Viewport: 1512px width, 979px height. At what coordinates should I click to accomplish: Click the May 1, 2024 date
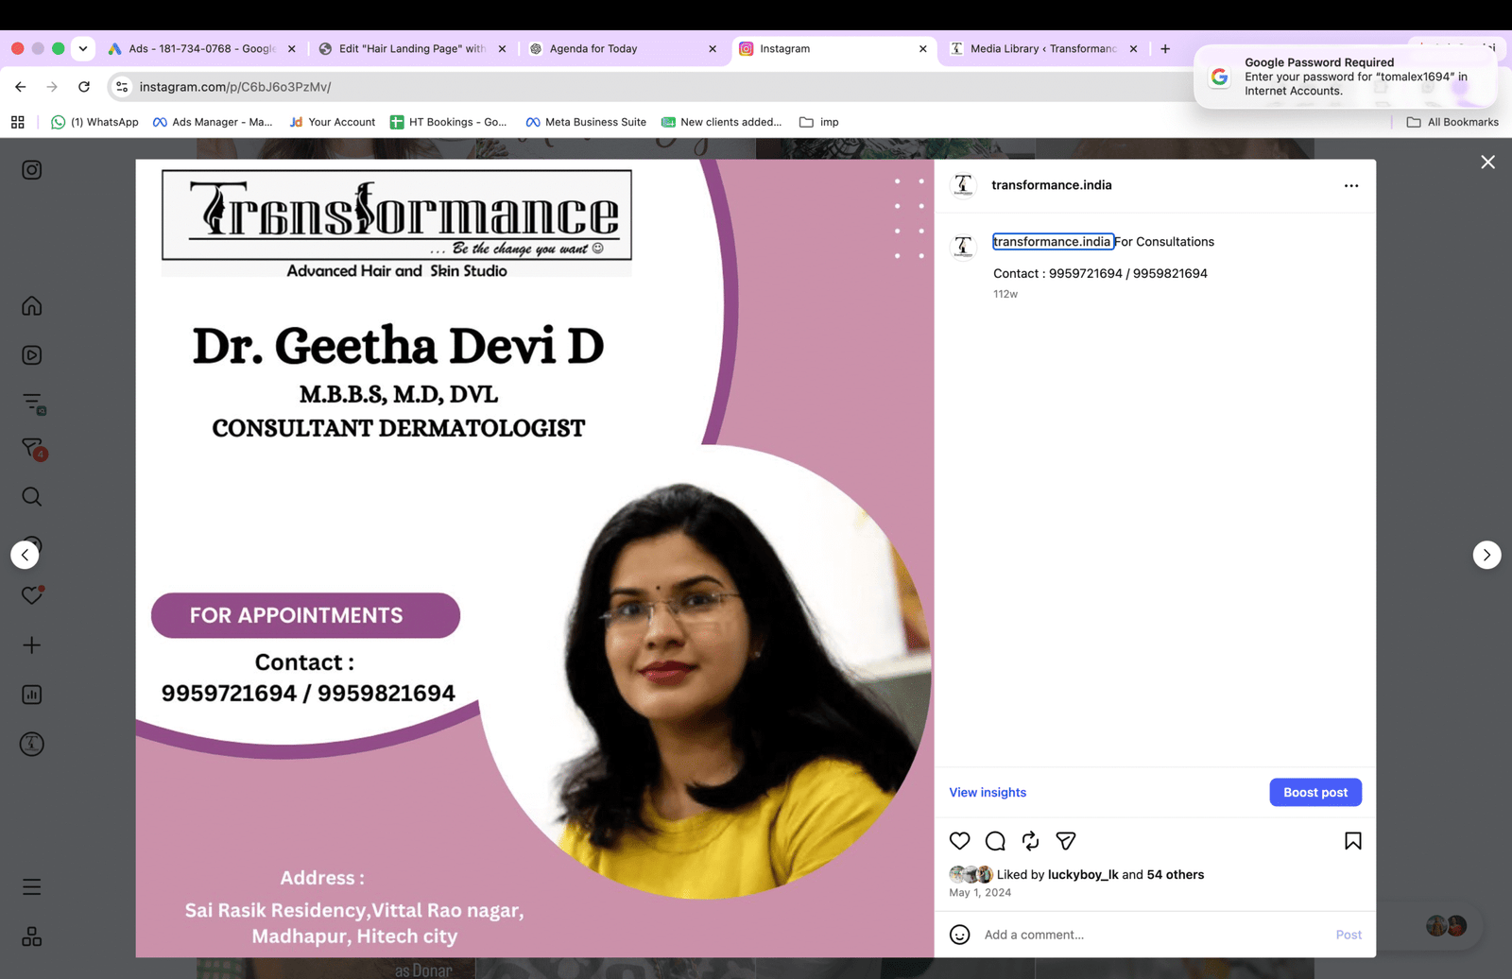click(980, 893)
